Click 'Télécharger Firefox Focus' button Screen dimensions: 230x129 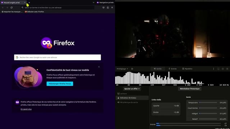click(x=60, y=83)
